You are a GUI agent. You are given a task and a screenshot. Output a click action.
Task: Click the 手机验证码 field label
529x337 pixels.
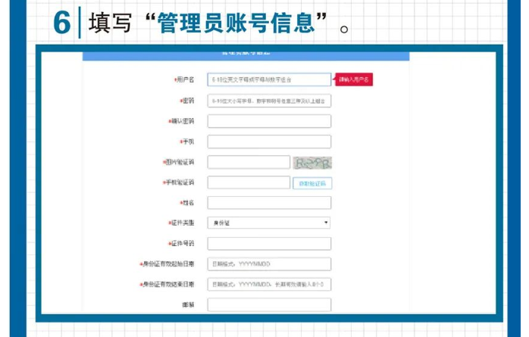pos(179,183)
